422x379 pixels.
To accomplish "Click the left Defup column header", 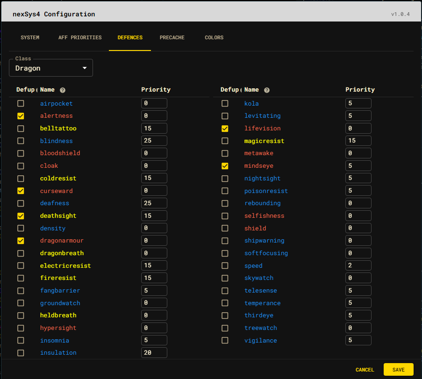I will (x=26, y=90).
